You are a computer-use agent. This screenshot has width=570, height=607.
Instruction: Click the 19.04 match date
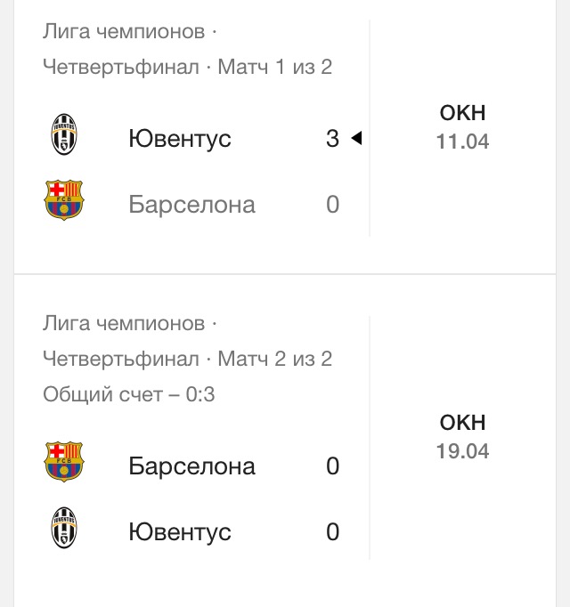point(462,451)
